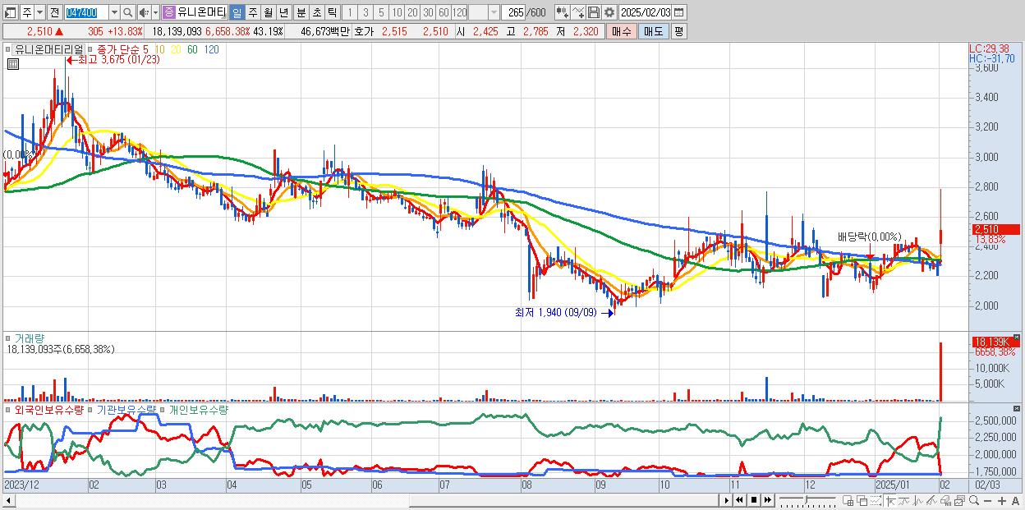The width and height of the screenshot is (1025, 510).
Task: Click the play replay button
Action: (726, 500)
